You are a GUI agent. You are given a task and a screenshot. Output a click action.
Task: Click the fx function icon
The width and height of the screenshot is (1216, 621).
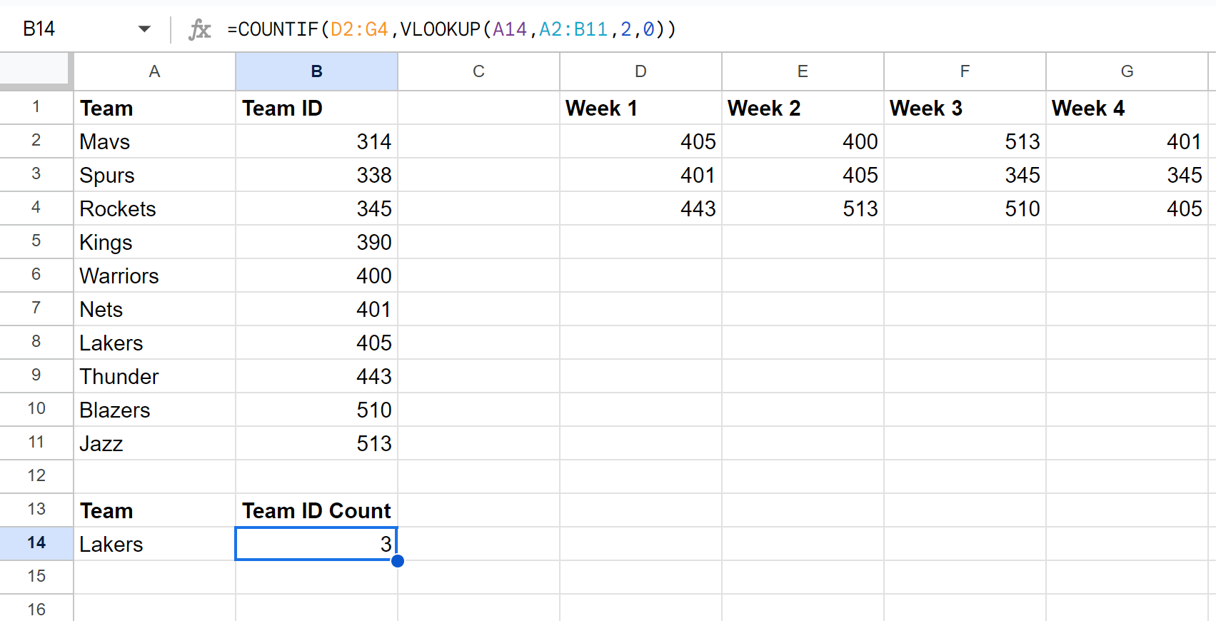pos(200,29)
